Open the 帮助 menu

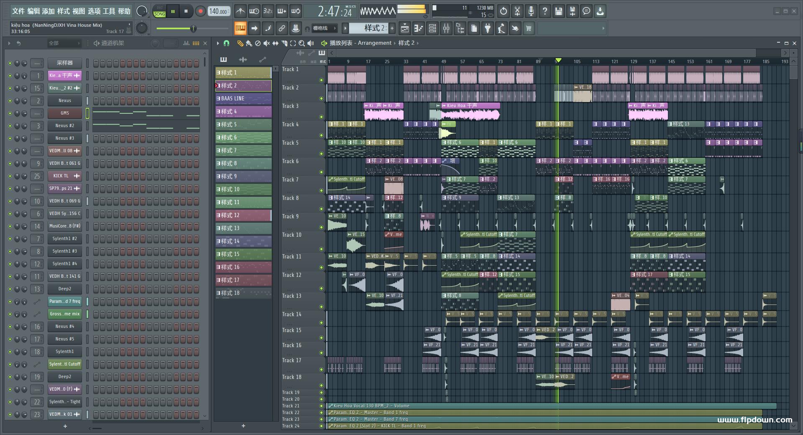pyautogui.click(x=124, y=11)
